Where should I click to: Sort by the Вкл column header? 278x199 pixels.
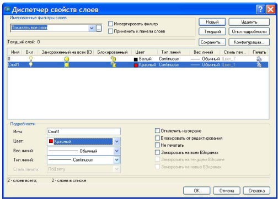click(29, 52)
